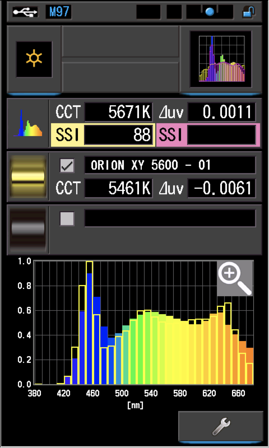Tap the lock icon in top bar
The width and height of the screenshot is (269, 448).
click(248, 12)
